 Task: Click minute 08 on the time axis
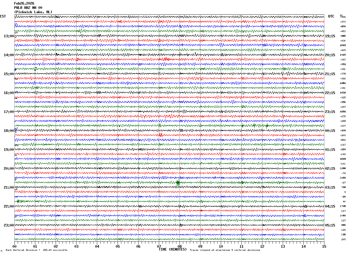[x=180, y=246]
